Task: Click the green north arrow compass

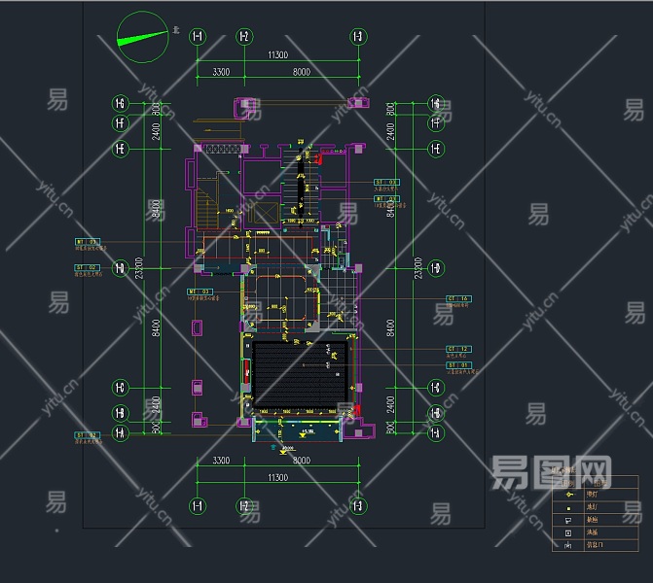Action: pyautogui.click(x=143, y=37)
